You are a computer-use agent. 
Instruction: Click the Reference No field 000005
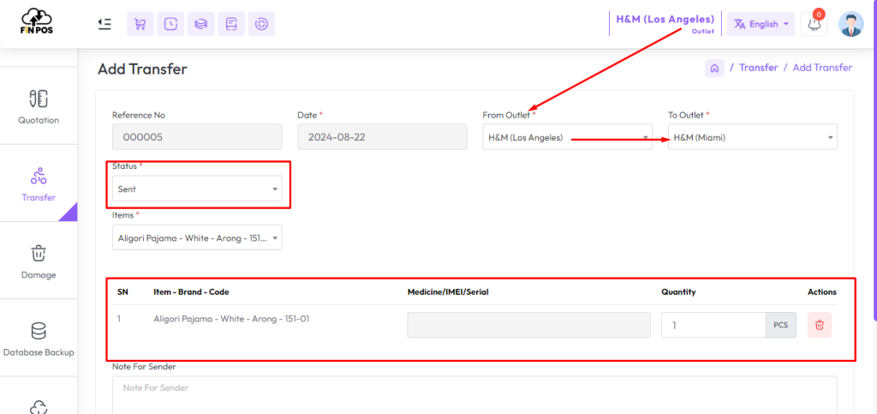(x=197, y=137)
